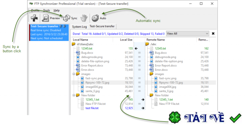Select local folder d:\tianzj\abc
This screenshot has height=127, width=245.
tap(85, 44)
